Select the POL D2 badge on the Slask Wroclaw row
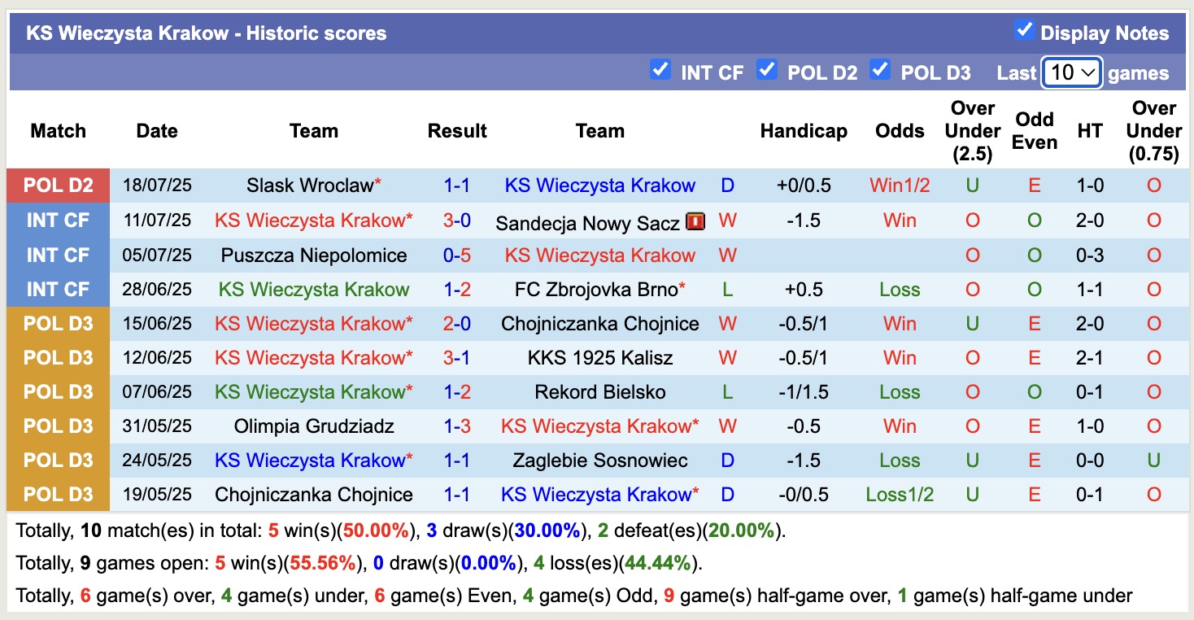This screenshot has width=1194, height=620. pyautogui.click(x=58, y=185)
